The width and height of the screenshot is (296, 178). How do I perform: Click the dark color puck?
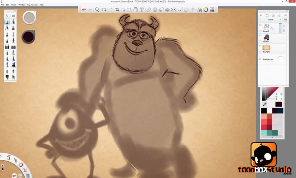click(29, 37)
